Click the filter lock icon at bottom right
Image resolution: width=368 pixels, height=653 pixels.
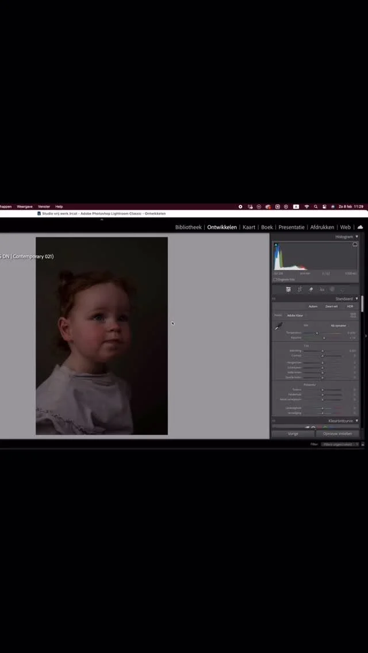click(x=363, y=444)
